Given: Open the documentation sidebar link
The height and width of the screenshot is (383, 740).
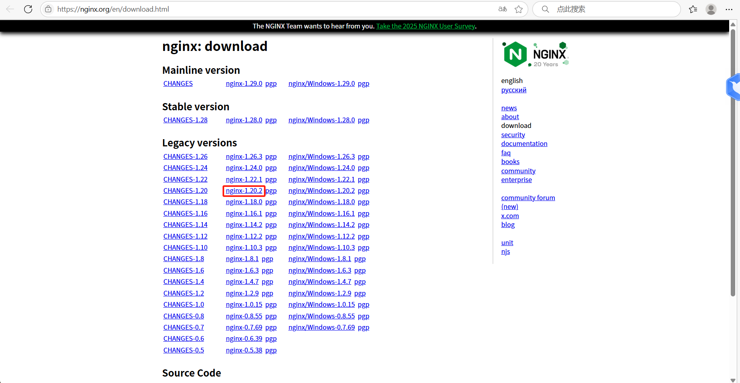Looking at the screenshot, I should [x=524, y=144].
